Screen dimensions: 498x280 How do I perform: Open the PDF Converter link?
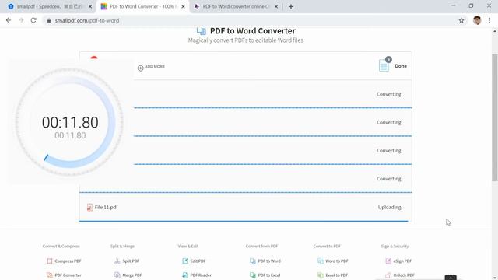coord(68,275)
